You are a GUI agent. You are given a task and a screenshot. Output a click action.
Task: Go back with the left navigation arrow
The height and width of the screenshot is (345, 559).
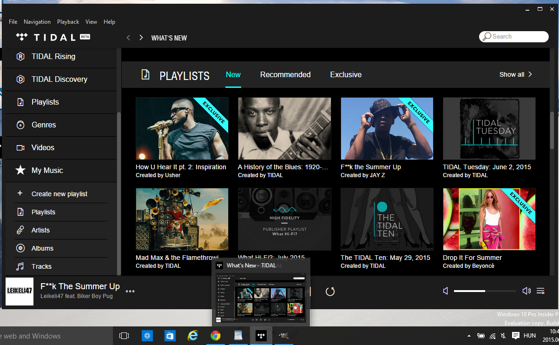(129, 38)
